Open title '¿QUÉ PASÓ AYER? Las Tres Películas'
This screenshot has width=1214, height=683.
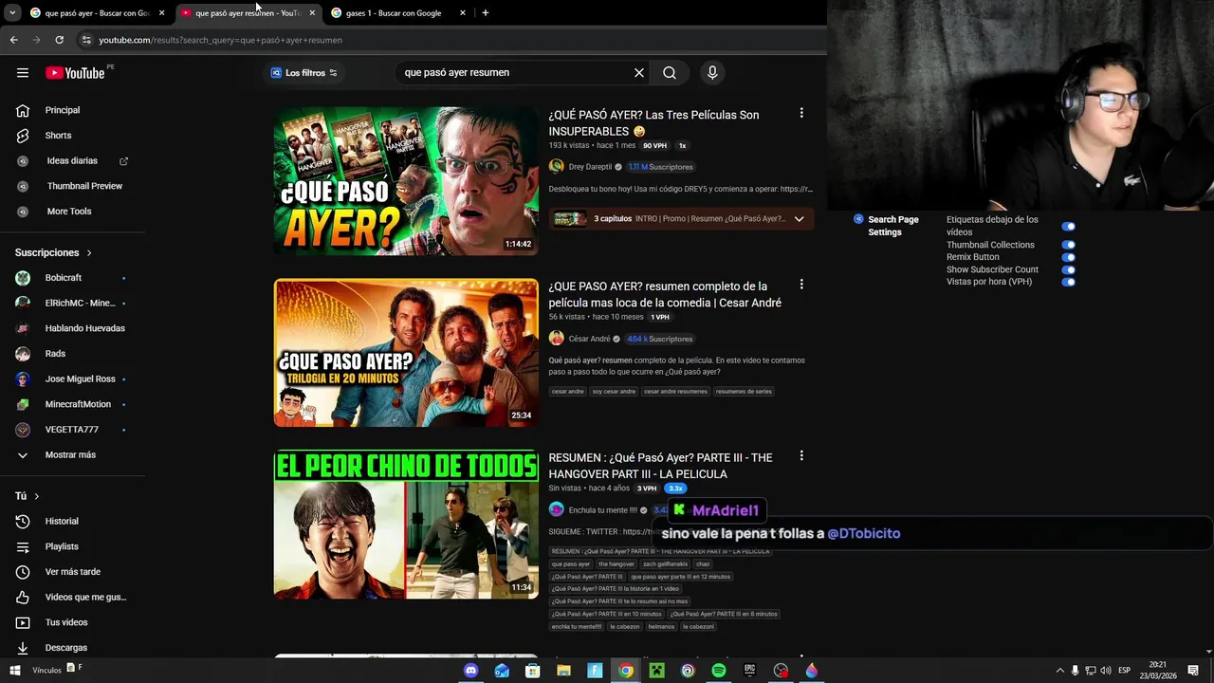point(653,123)
